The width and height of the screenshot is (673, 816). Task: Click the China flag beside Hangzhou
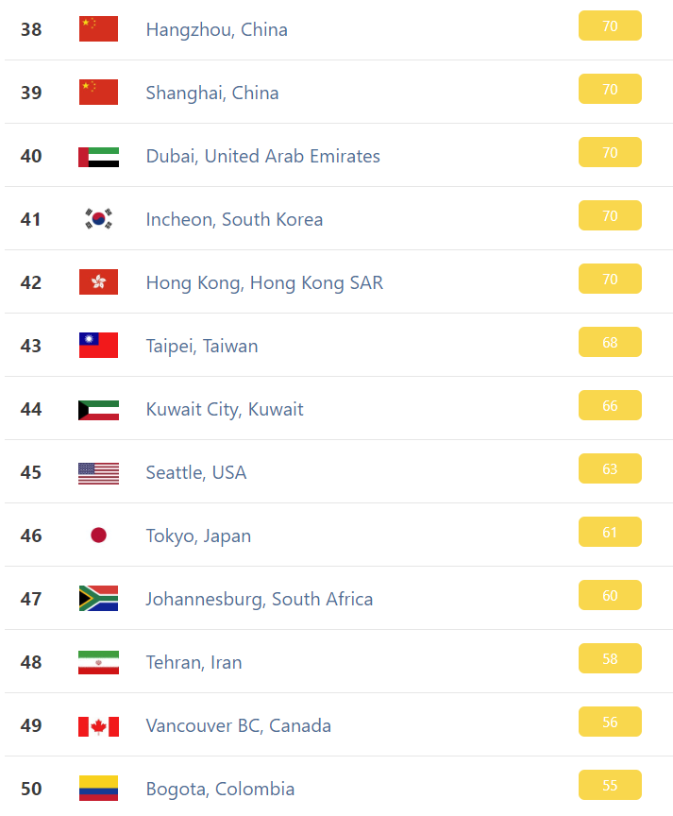(x=98, y=28)
